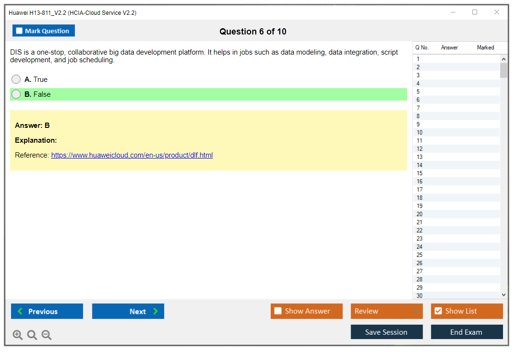This screenshot has width=515, height=352.
Task: Open the huaweicloud dlf.html reference link
Action: click(132, 155)
